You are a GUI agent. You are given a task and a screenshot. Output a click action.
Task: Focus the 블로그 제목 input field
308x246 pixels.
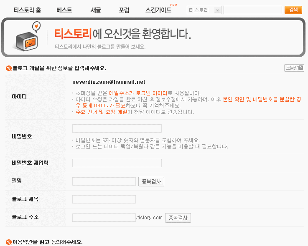[x=104, y=199]
